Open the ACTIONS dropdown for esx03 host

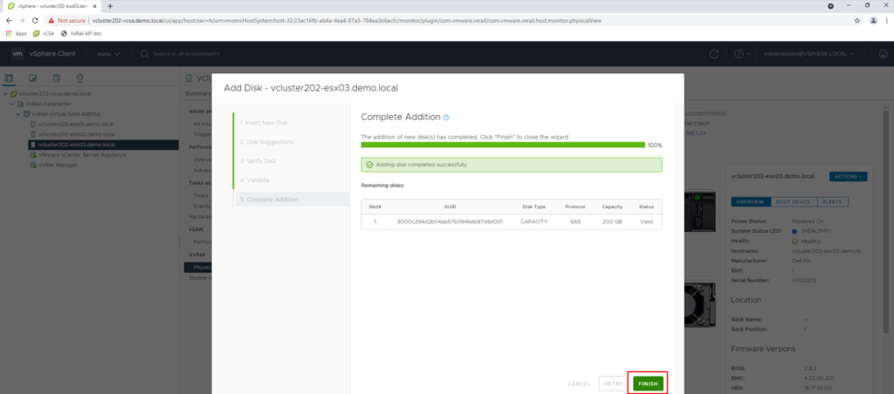click(849, 176)
